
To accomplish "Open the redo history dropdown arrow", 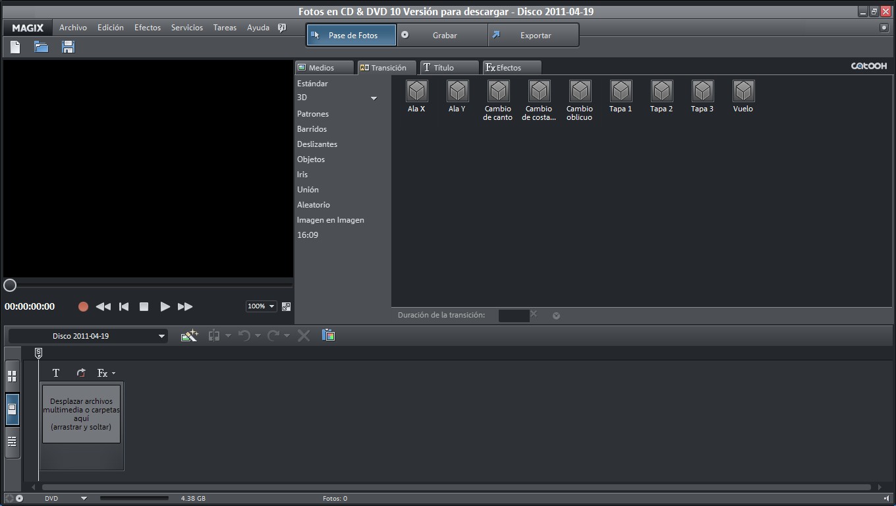I will pos(287,335).
